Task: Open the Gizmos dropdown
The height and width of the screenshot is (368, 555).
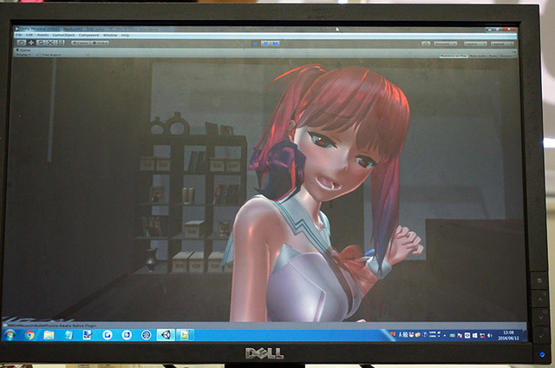Action: click(x=506, y=56)
